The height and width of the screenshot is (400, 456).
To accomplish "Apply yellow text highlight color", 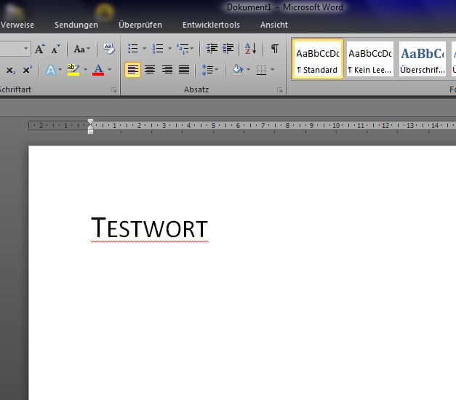I will pyautogui.click(x=73, y=70).
